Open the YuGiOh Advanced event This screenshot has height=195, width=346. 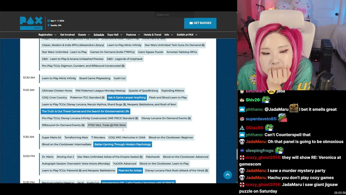tap(125, 164)
